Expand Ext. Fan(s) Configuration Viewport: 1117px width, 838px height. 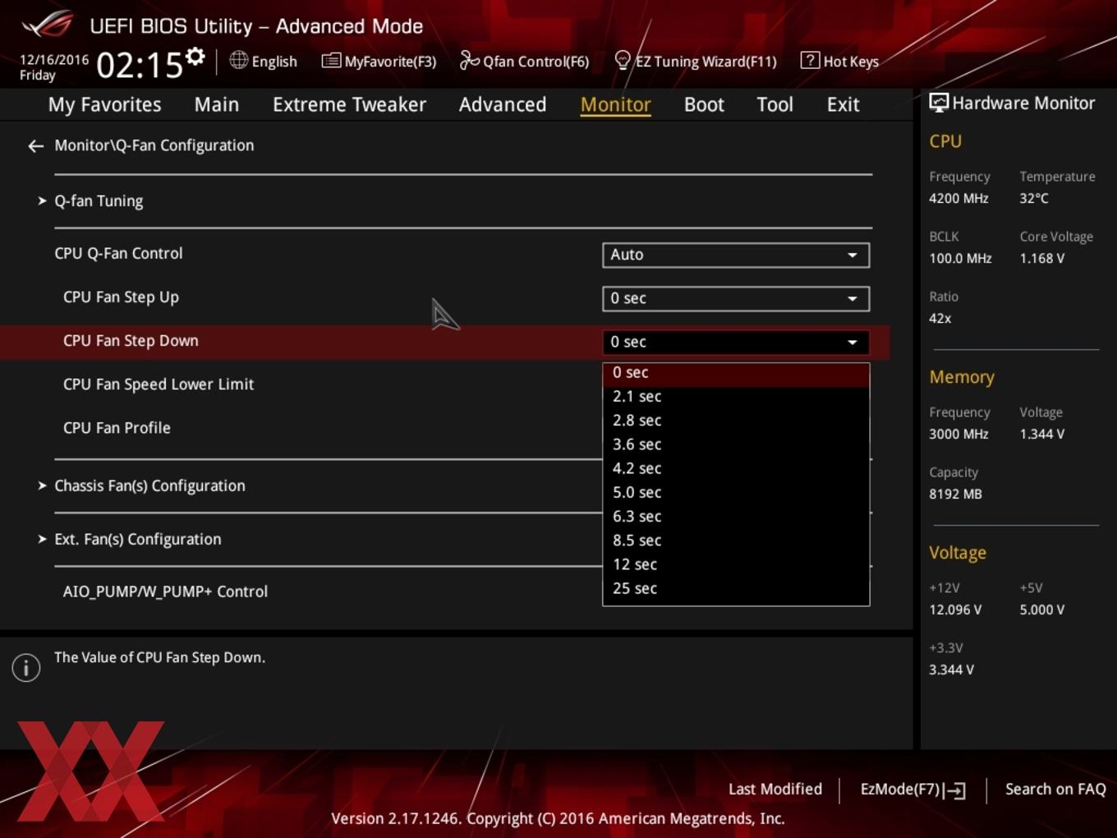pyautogui.click(x=137, y=539)
